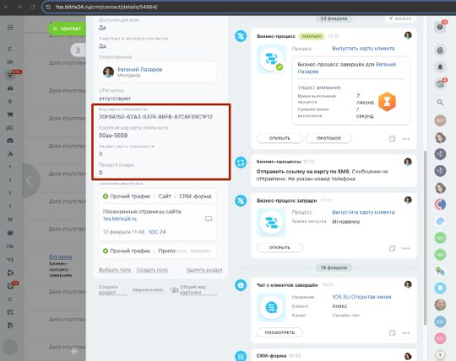
Task: Click the notifications bell icon
Action: tap(440, 67)
